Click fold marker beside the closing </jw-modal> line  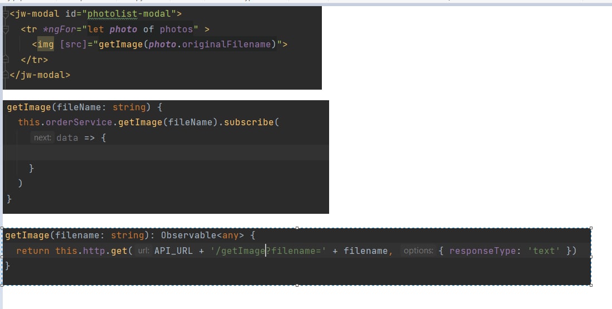tap(6, 75)
